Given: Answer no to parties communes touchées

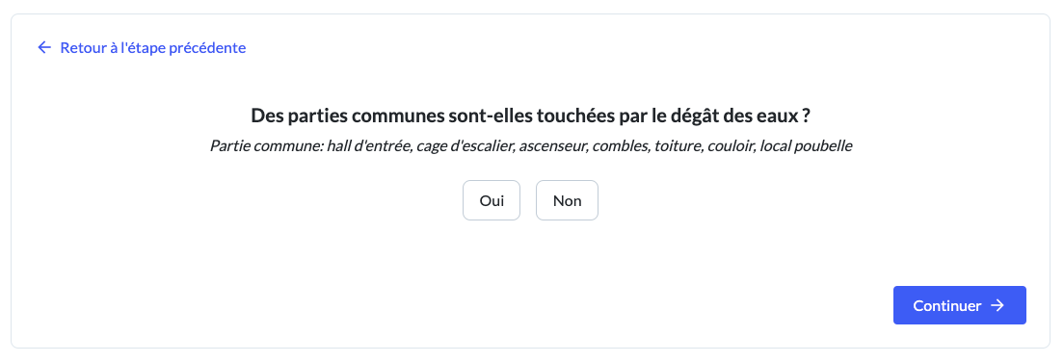Looking at the screenshot, I should click(567, 200).
